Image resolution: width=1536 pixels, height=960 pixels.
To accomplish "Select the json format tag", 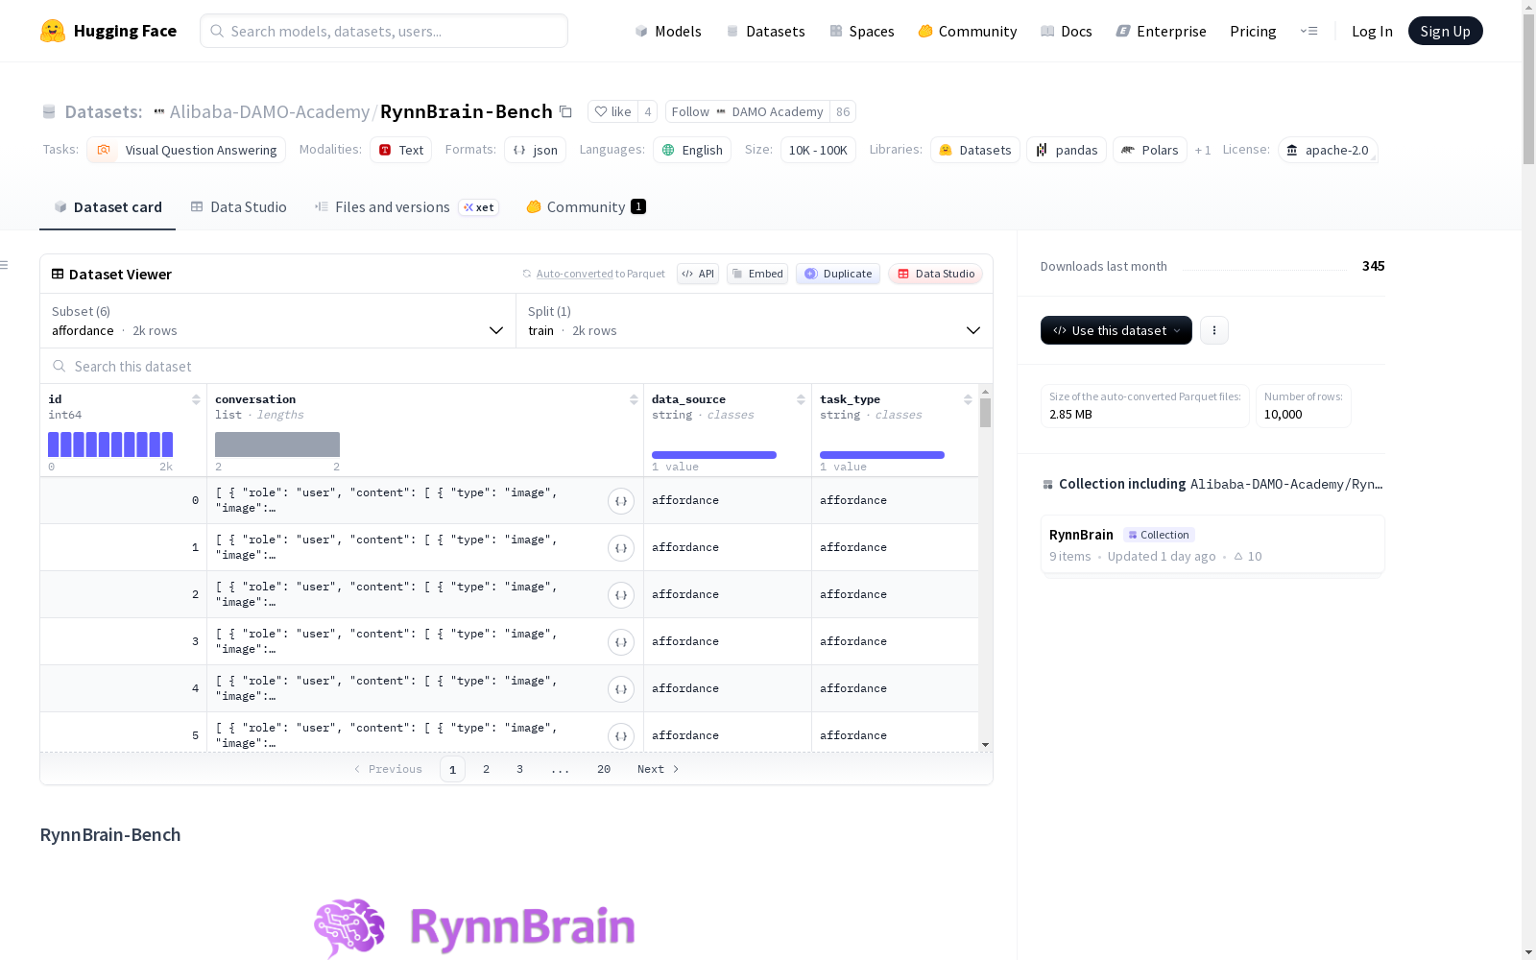I will point(535,150).
